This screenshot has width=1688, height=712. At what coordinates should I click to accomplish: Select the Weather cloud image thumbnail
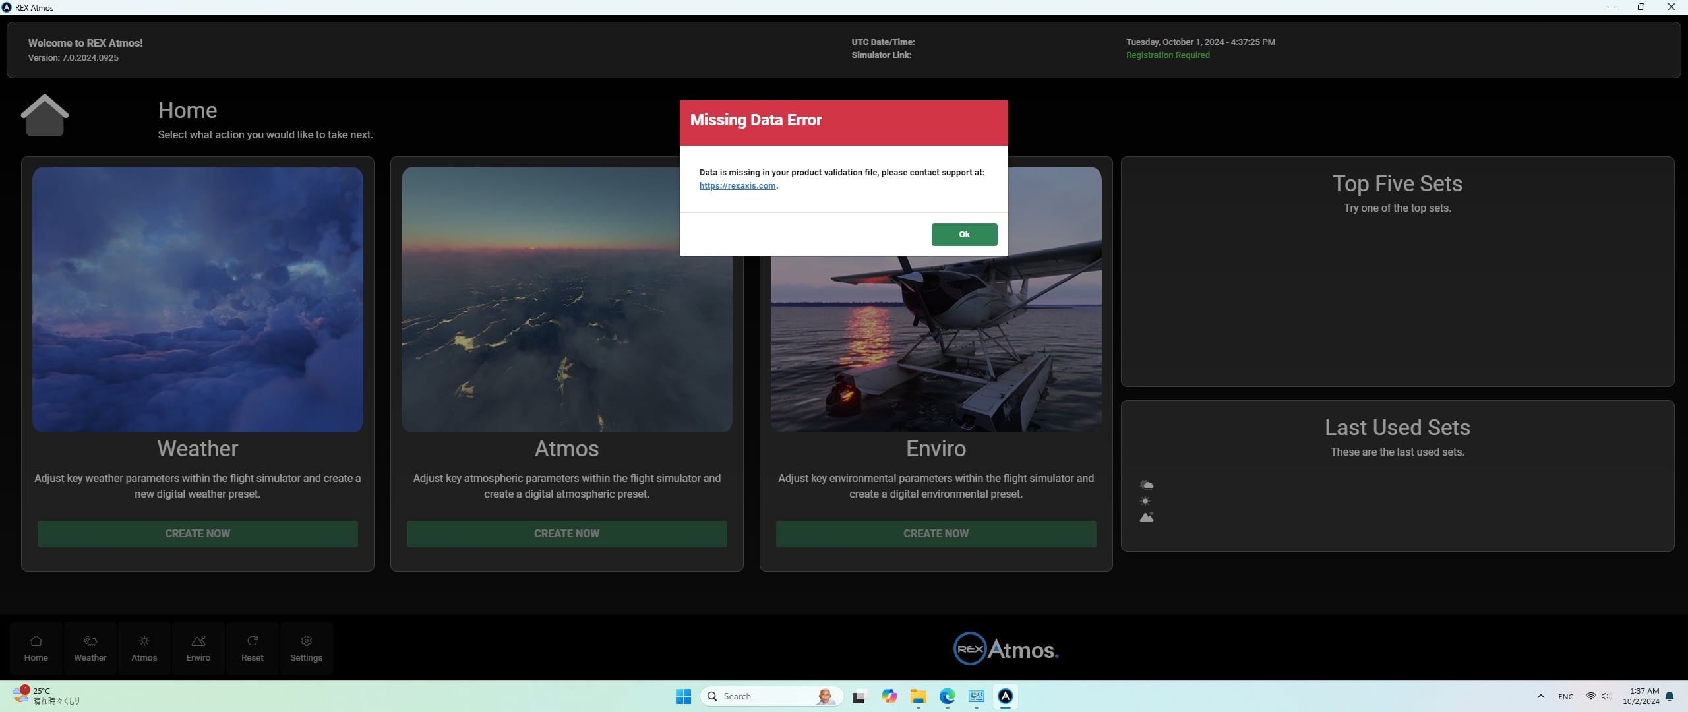tap(198, 300)
